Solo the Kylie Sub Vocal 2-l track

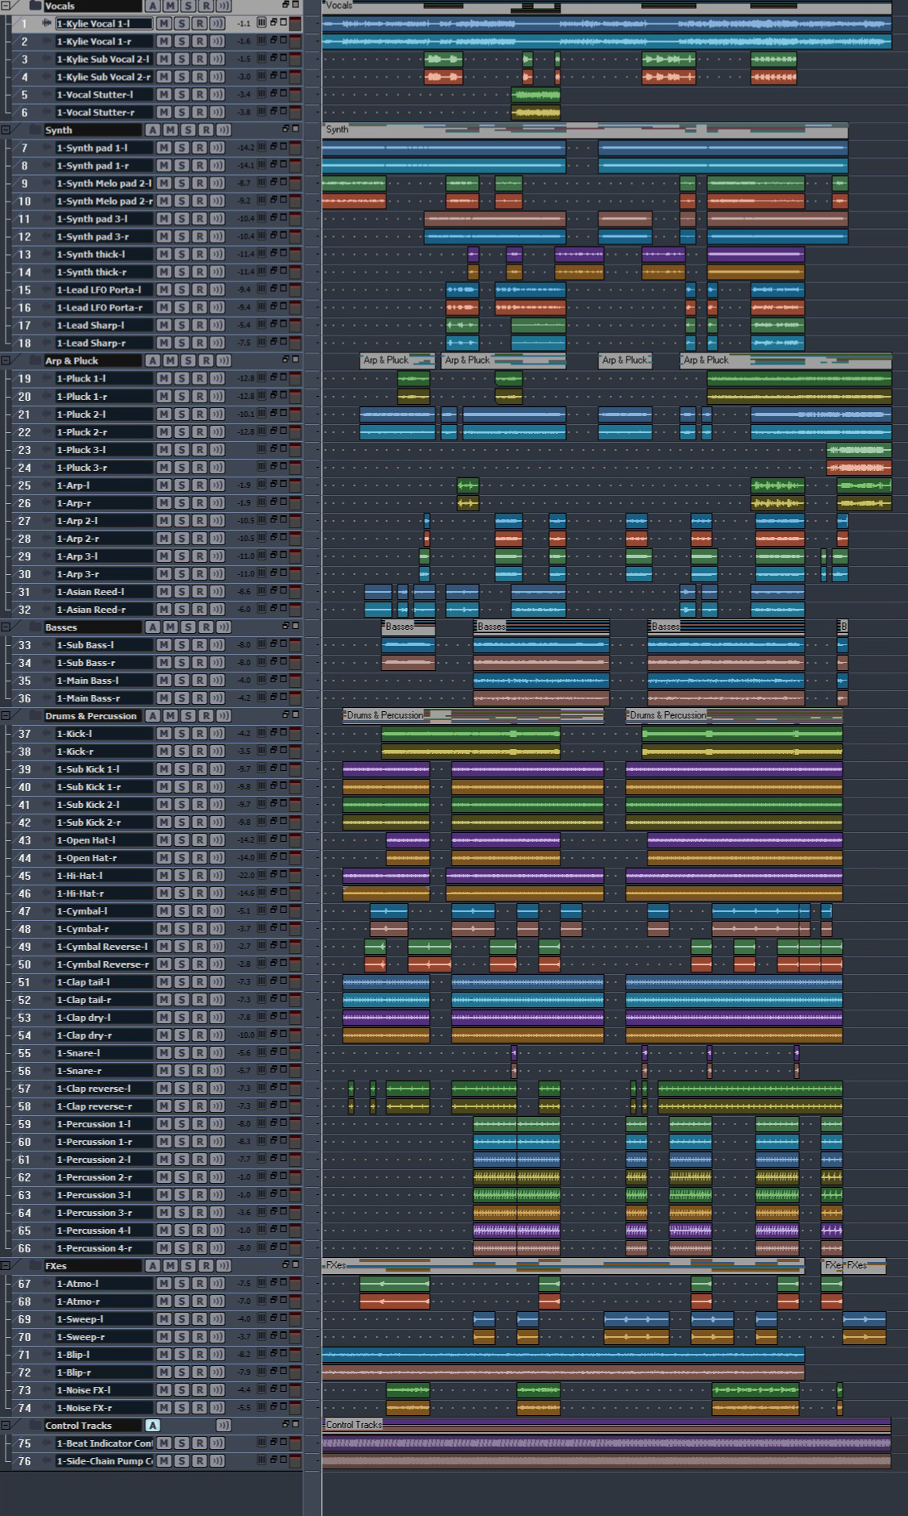point(181,59)
